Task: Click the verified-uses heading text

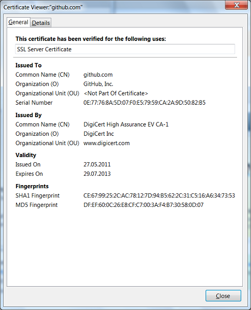Action: pyautogui.click(x=91, y=39)
